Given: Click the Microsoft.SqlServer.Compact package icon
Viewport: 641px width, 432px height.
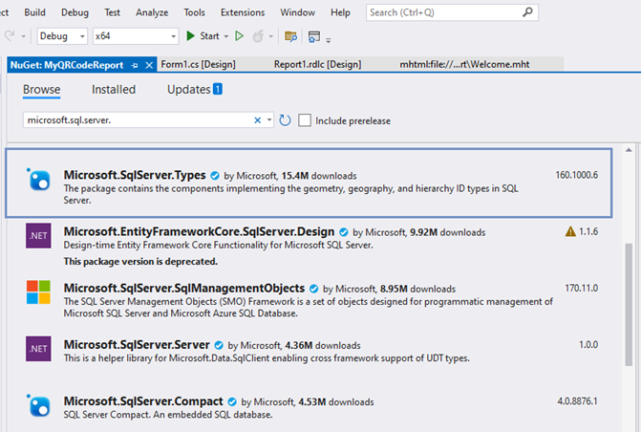Looking at the screenshot, I should [x=39, y=406].
